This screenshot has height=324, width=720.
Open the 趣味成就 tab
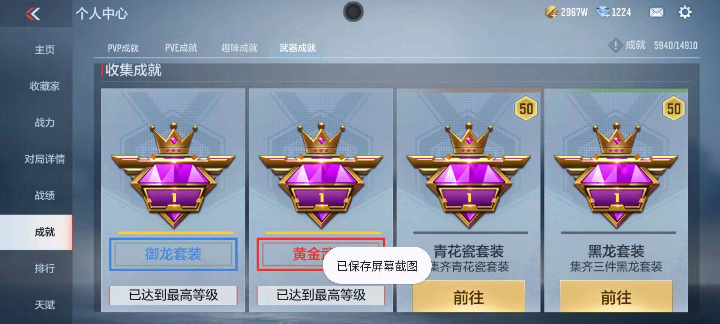(x=239, y=48)
